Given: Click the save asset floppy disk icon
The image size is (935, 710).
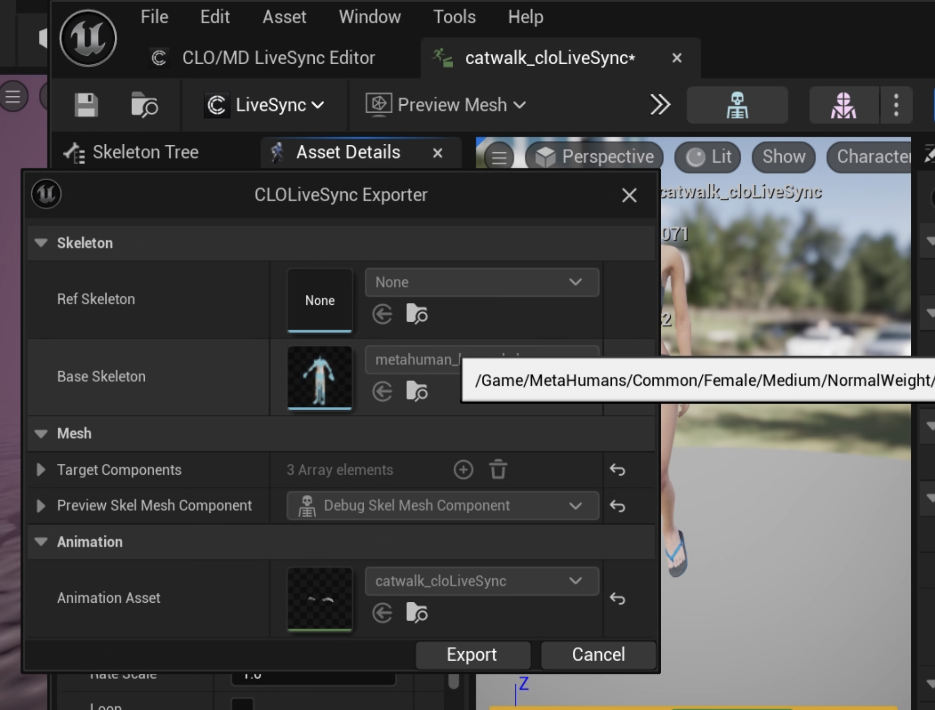Looking at the screenshot, I should (86, 105).
